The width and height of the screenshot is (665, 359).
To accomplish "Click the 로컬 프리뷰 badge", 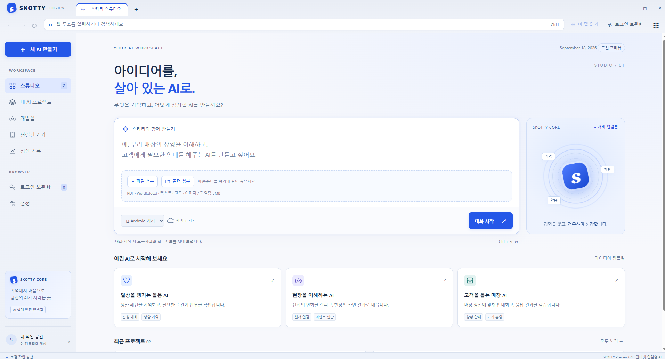I will pos(611,48).
